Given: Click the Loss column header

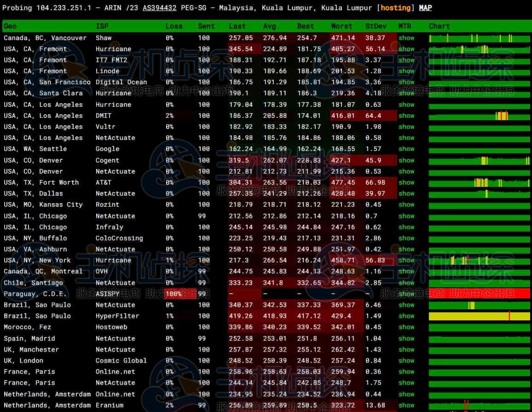Looking at the screenshot, I should tap(174, 26).
